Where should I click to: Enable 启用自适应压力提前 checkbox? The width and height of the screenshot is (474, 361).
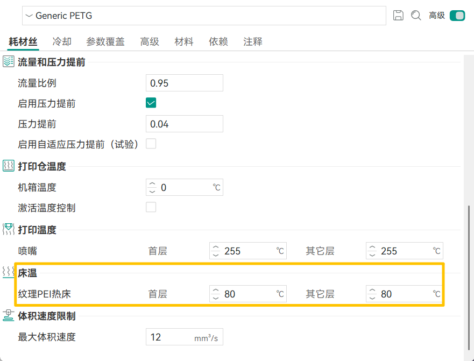151,144
